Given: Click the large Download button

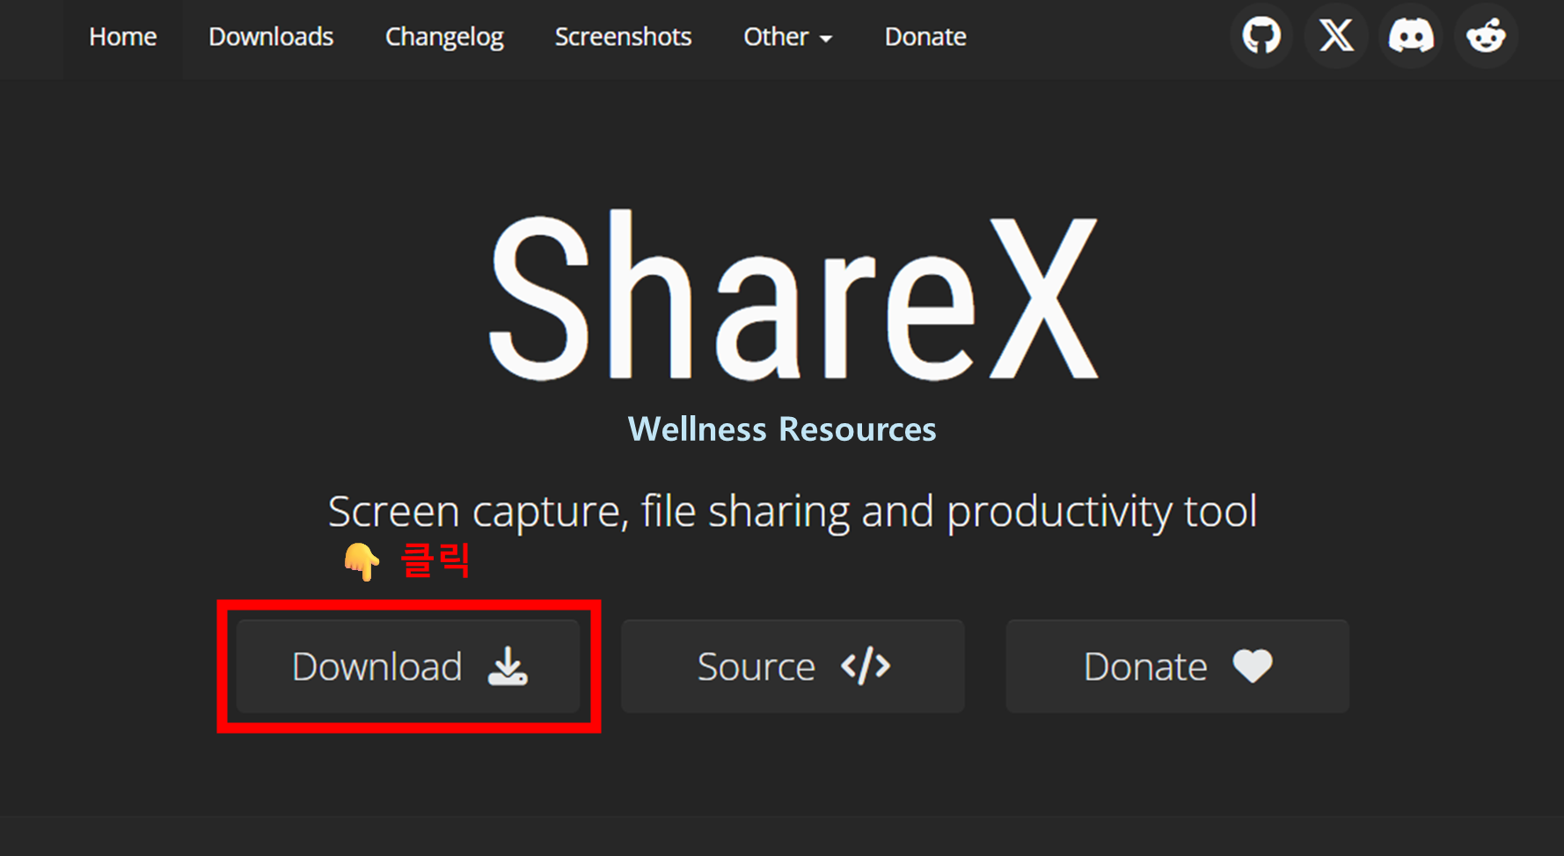Looking at the screenshot, I should [408, 666].
